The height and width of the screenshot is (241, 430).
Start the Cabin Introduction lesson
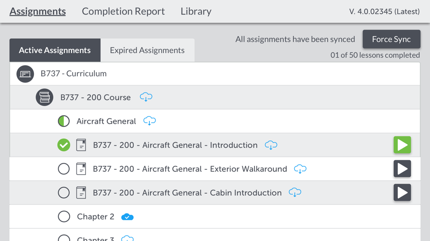coord(402,193)
